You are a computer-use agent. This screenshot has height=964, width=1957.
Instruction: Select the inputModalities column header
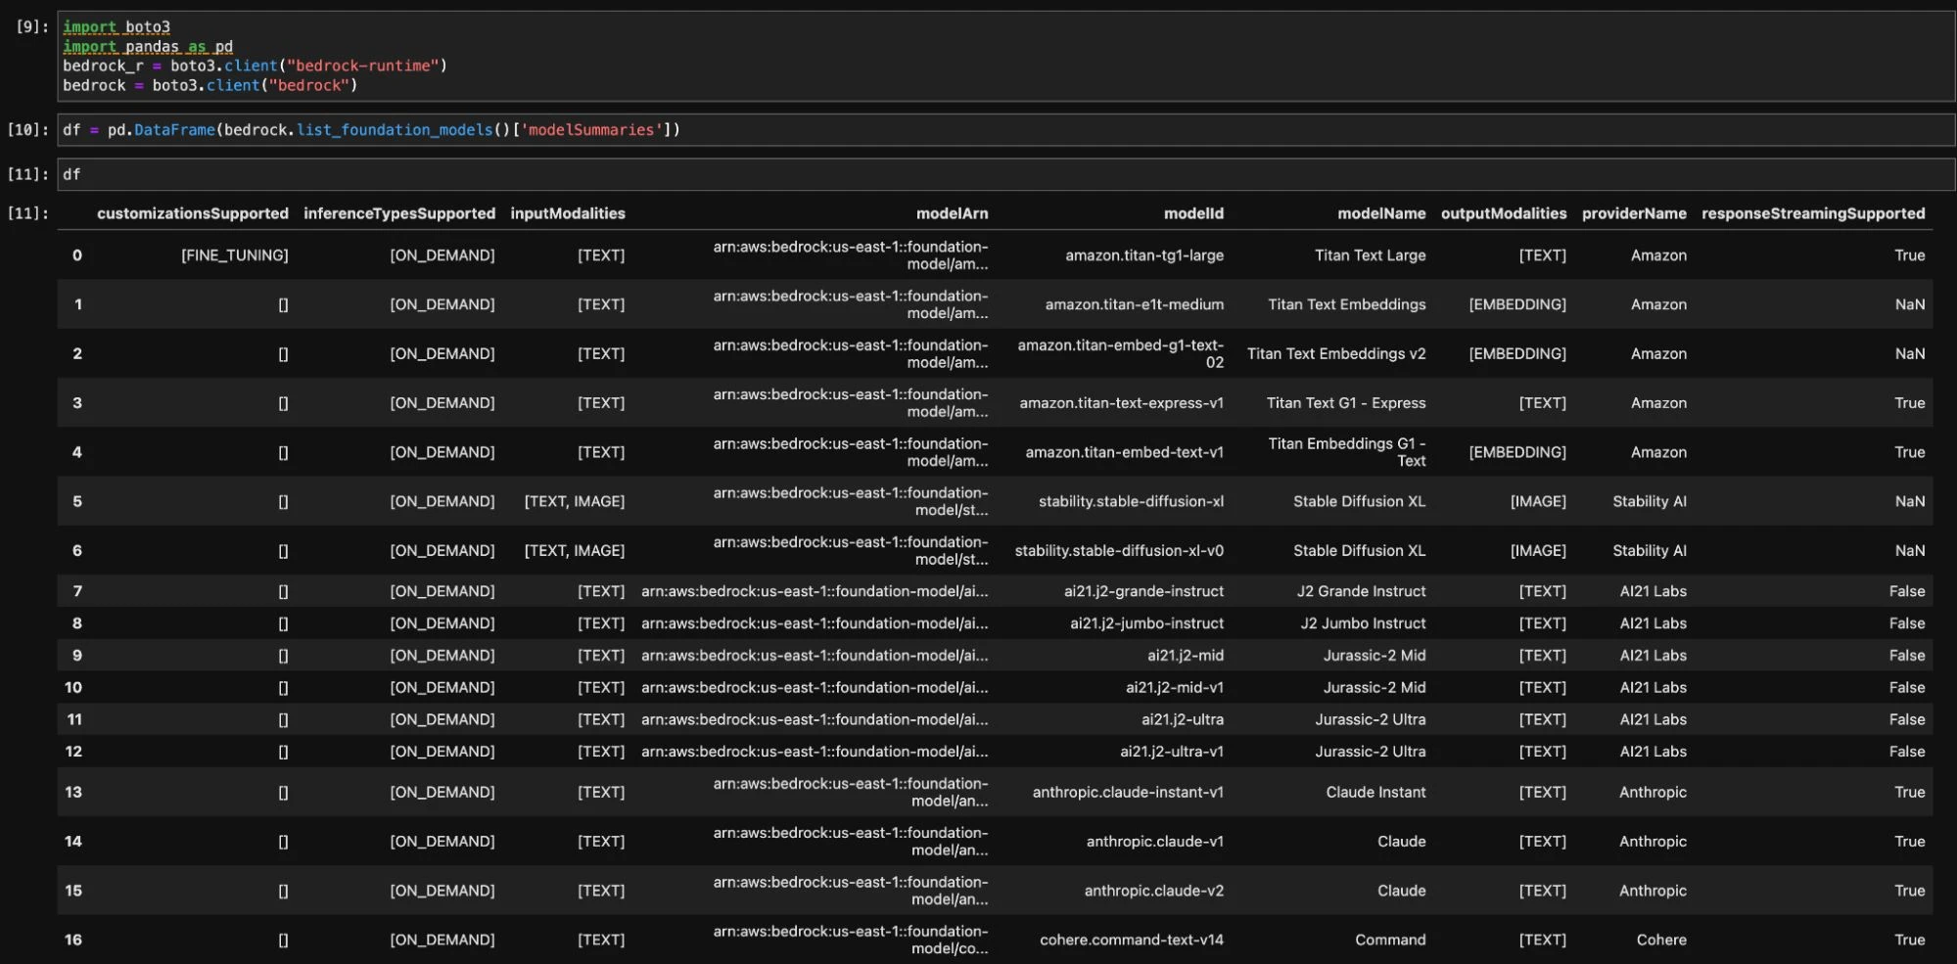(x=568, y=213)
